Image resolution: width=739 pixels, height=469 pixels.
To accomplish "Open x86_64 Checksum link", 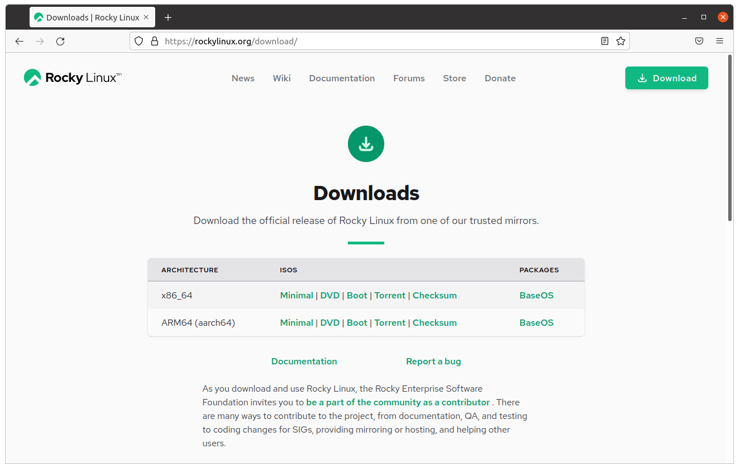I will (x=434, y=296).
